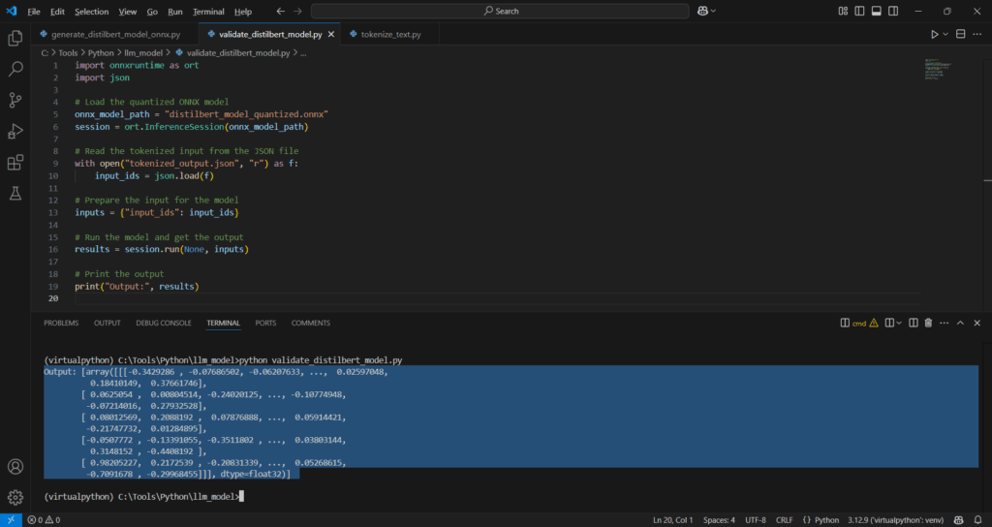Screen dimensions: 992x527
Task: Open Copilot status icon in status bar
Action: click(x=959, y=520)
